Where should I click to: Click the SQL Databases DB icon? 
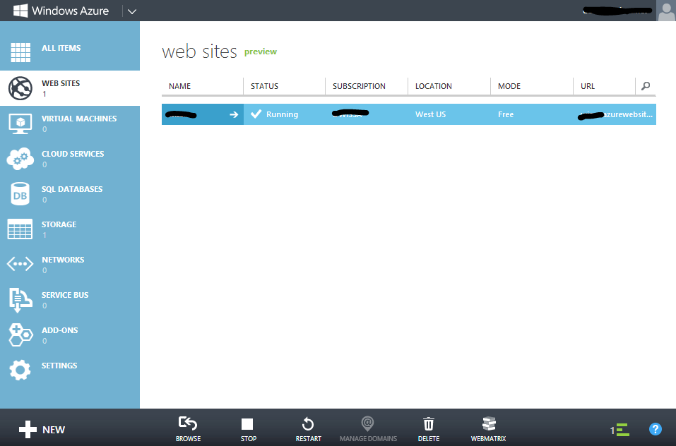tap(20, 194)
